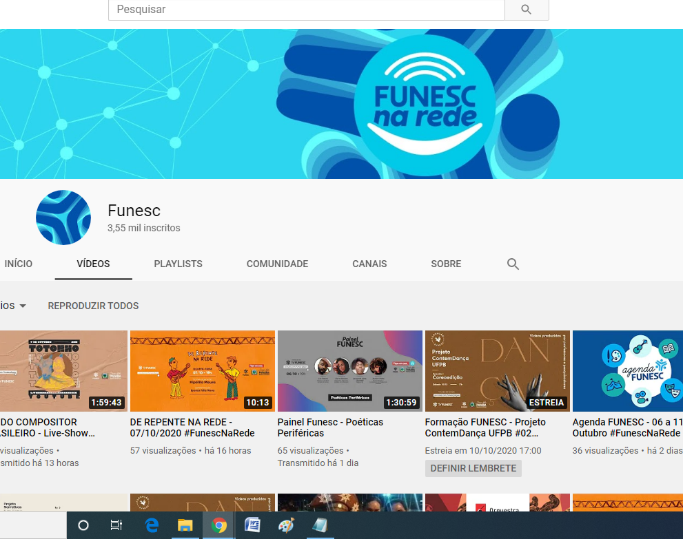Go to the COMUNIDADE tab
Screen dimensions: 683x539
point(278,264)
